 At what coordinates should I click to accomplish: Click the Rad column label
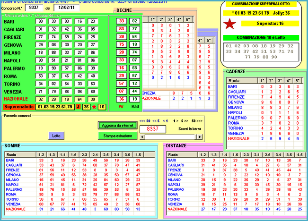(x=135, y=106)
